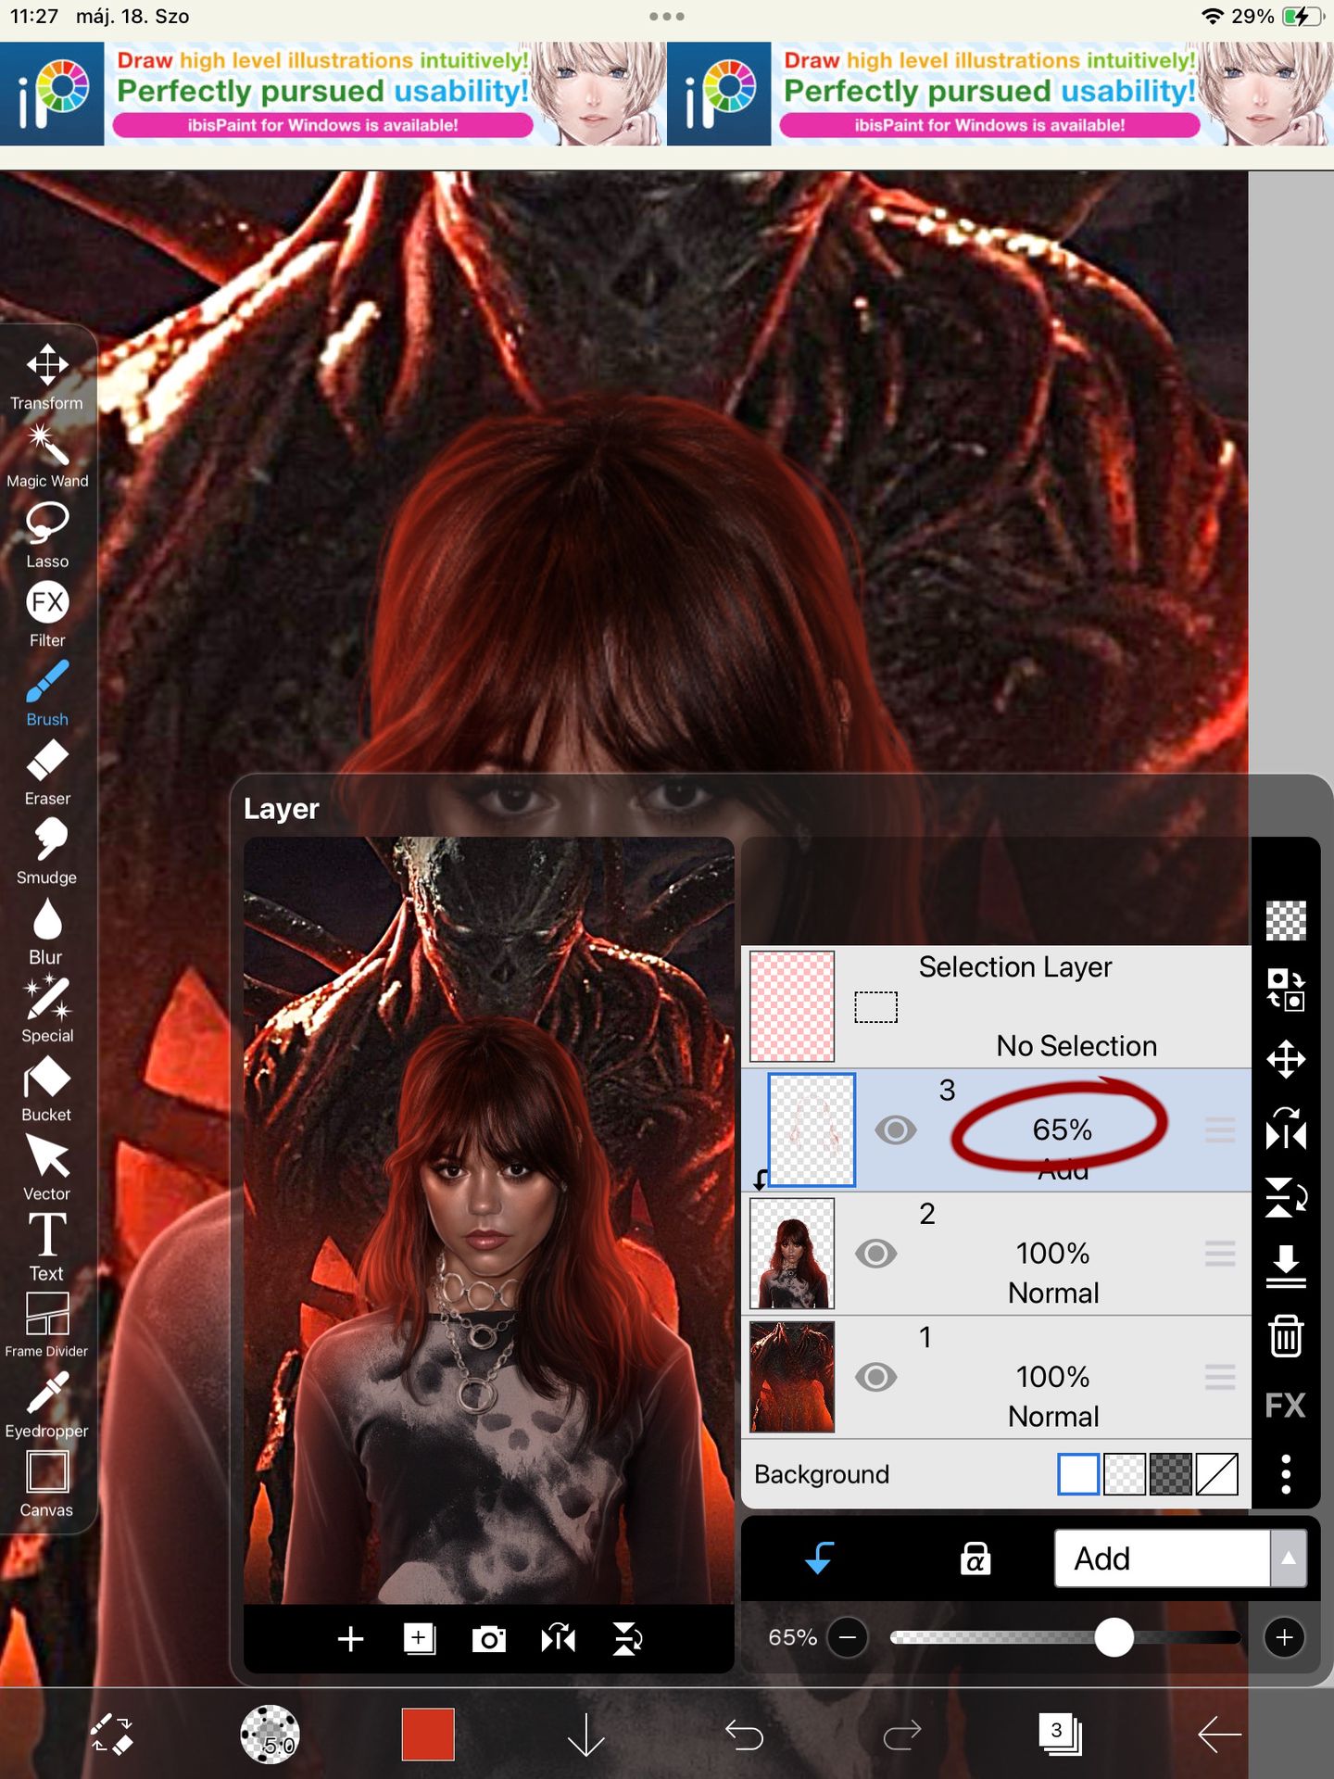Tap the battery indicator in status bar

pos(1302,17)
